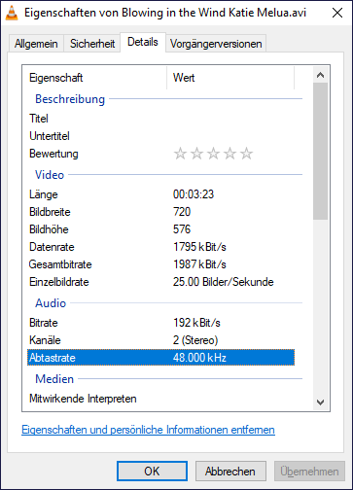Set the rating to three stars
The height and width of the screenshot is (490, 353).
pyautogui.click(x=213, y=154)
